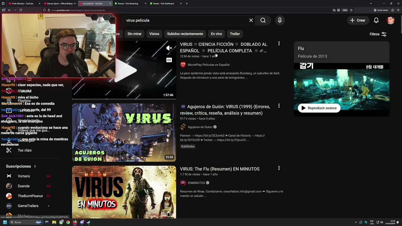This screenshot has width=402, height=226.
Task: Show hidden system tray icons
Action: pyautogui.click(x=356, y=222)
